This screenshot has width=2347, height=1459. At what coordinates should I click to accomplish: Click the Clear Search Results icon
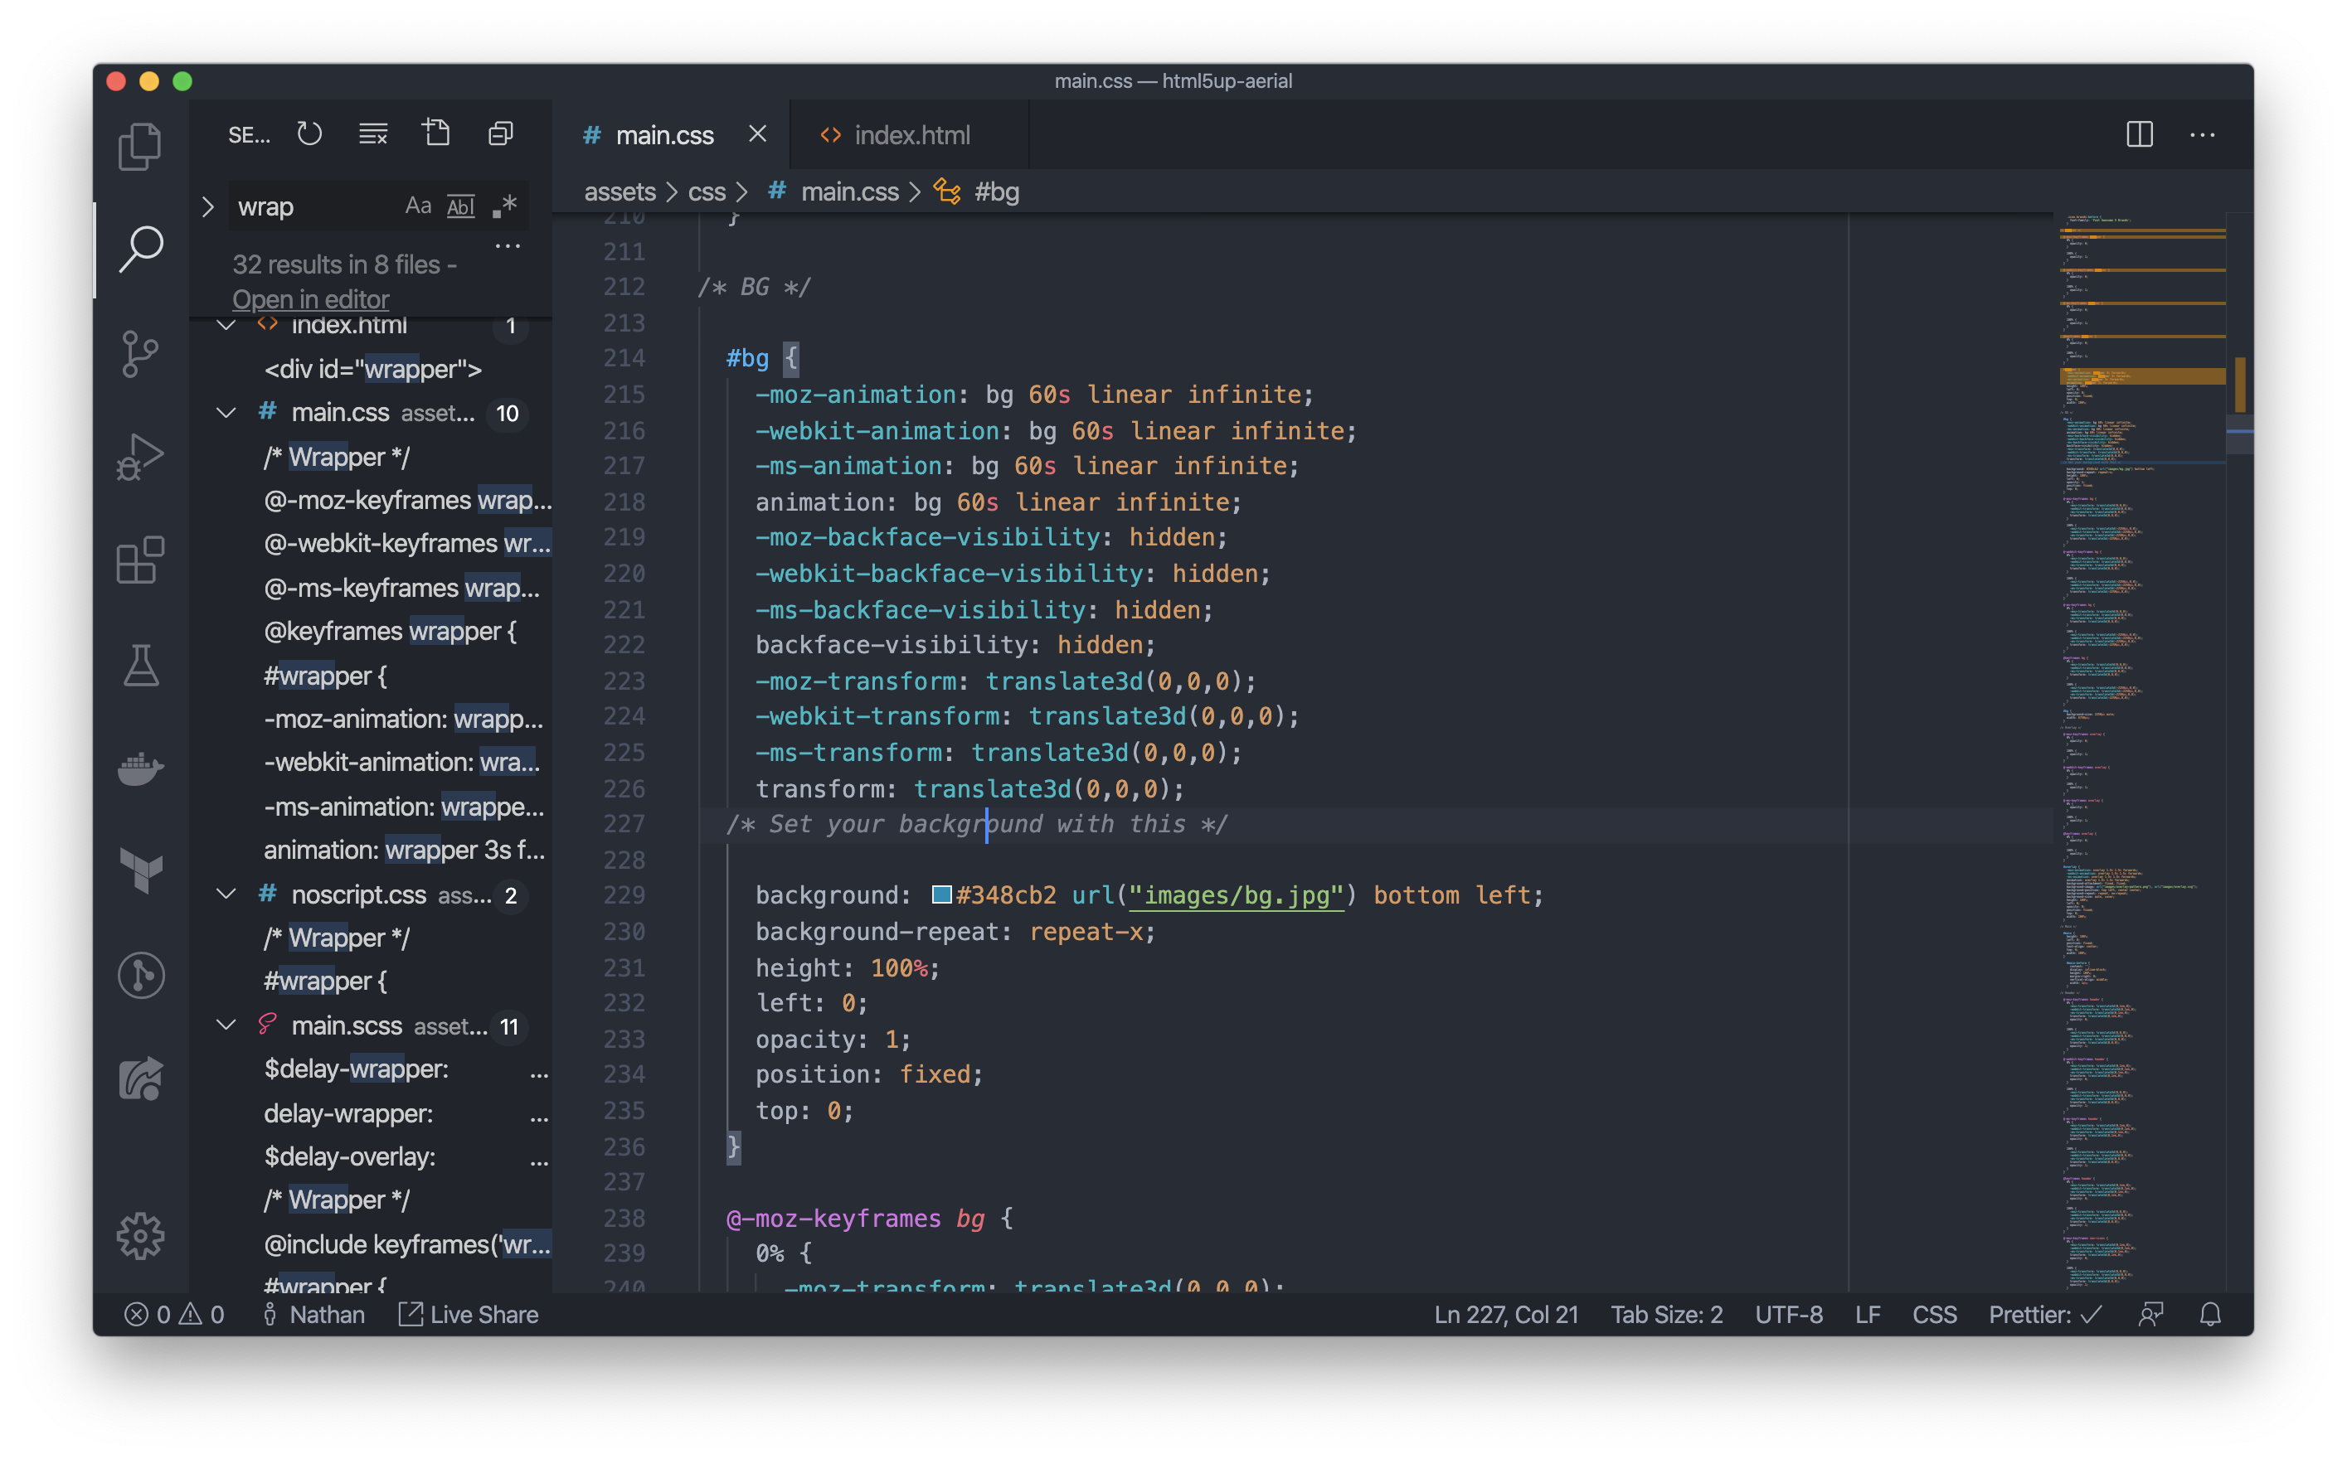372,133
